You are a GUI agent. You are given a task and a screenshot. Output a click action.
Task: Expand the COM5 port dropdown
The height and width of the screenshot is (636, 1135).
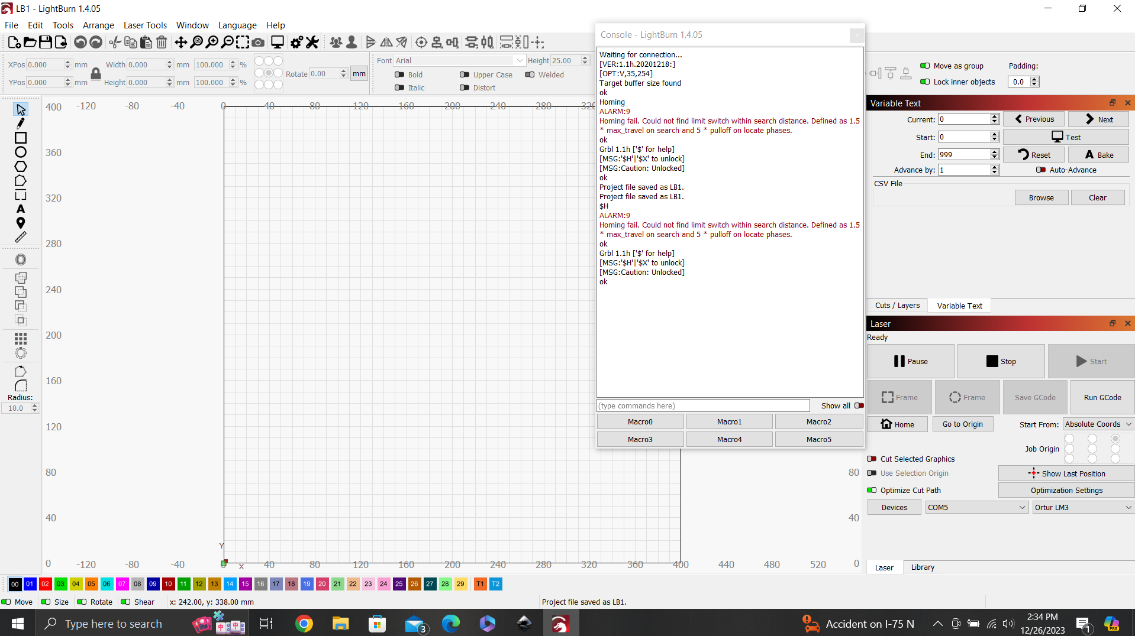(976, 507)
